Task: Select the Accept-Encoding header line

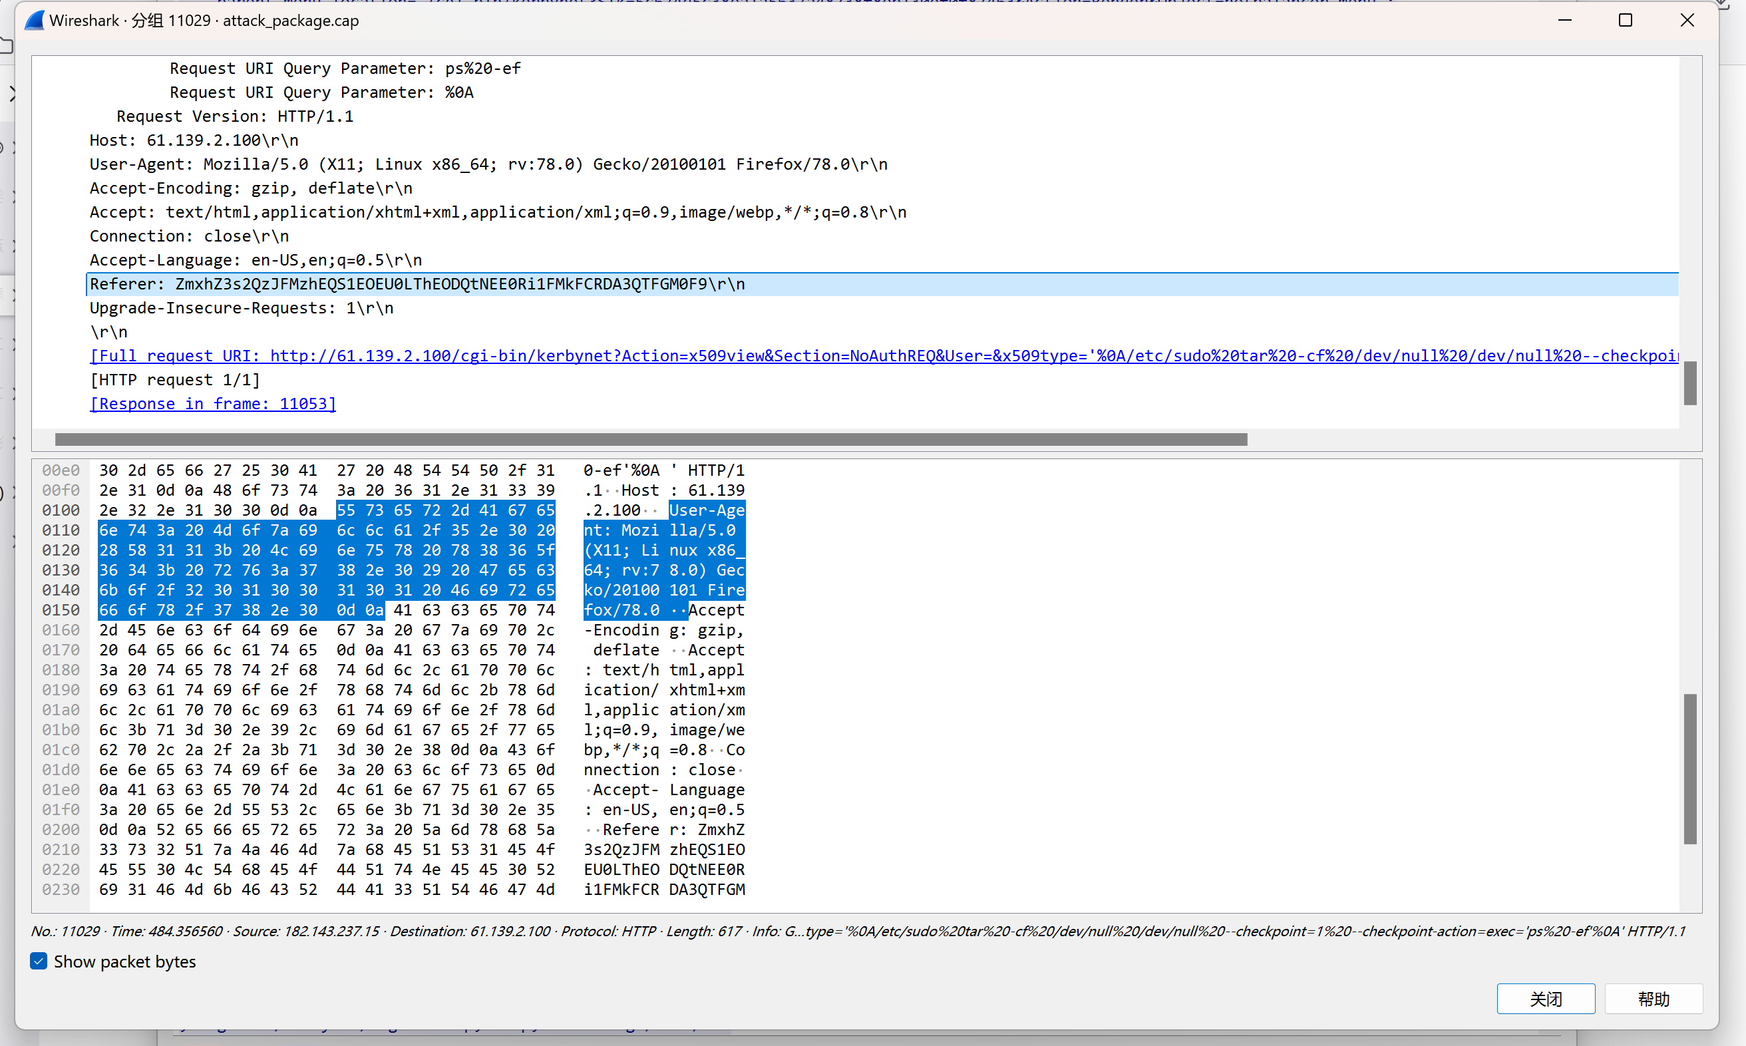Action: [251, 188]
